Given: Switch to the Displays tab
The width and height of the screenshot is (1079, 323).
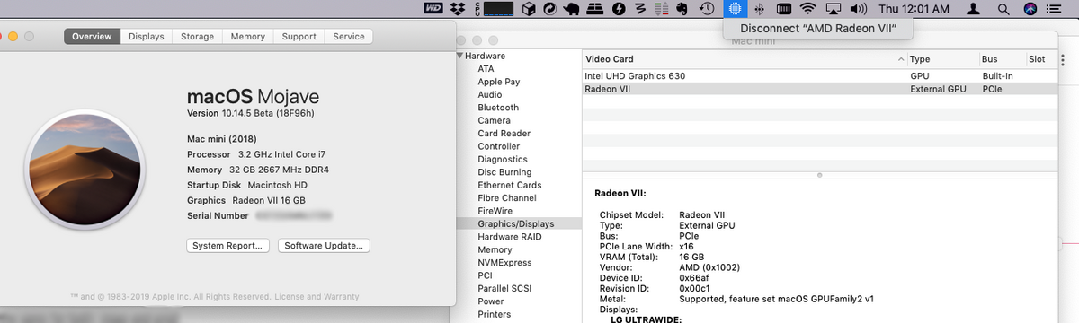Looking at the screenshot, I should coord(147,37).
